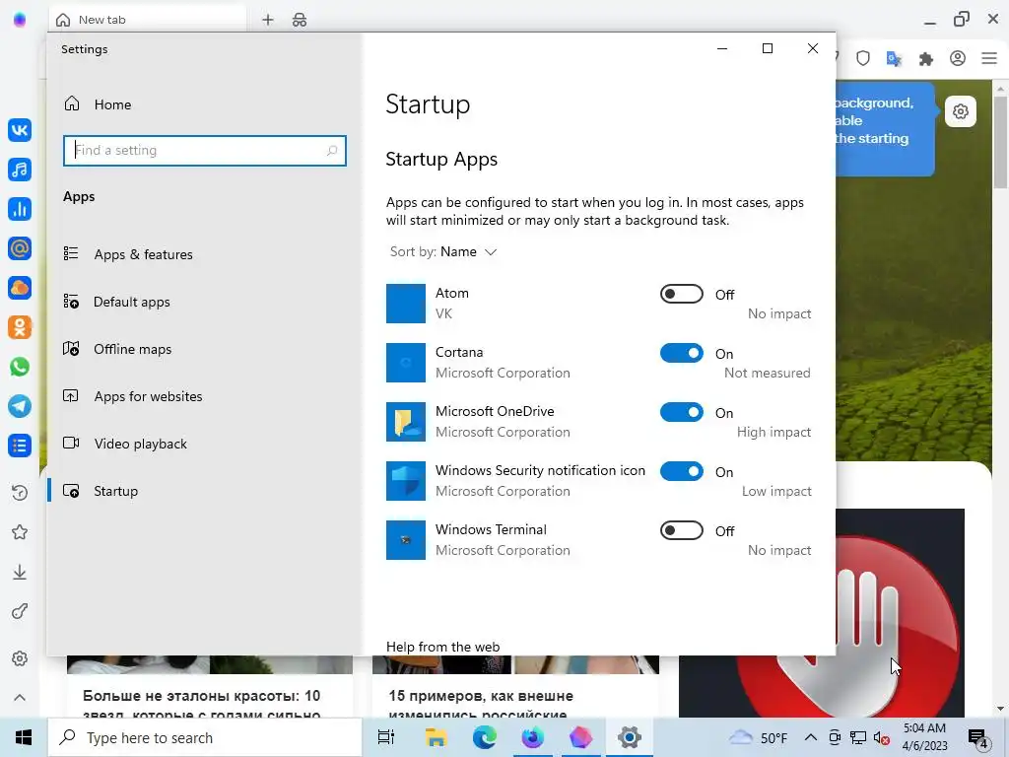1009x757 pixels.
Task: Open the notification center icon
Action: tap(978, 738)
